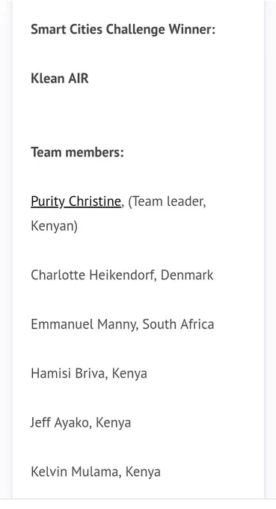Select Kenya after Jeff Ayako
The height and width of the screenshot is (509, 276).
tap(114, 423)
